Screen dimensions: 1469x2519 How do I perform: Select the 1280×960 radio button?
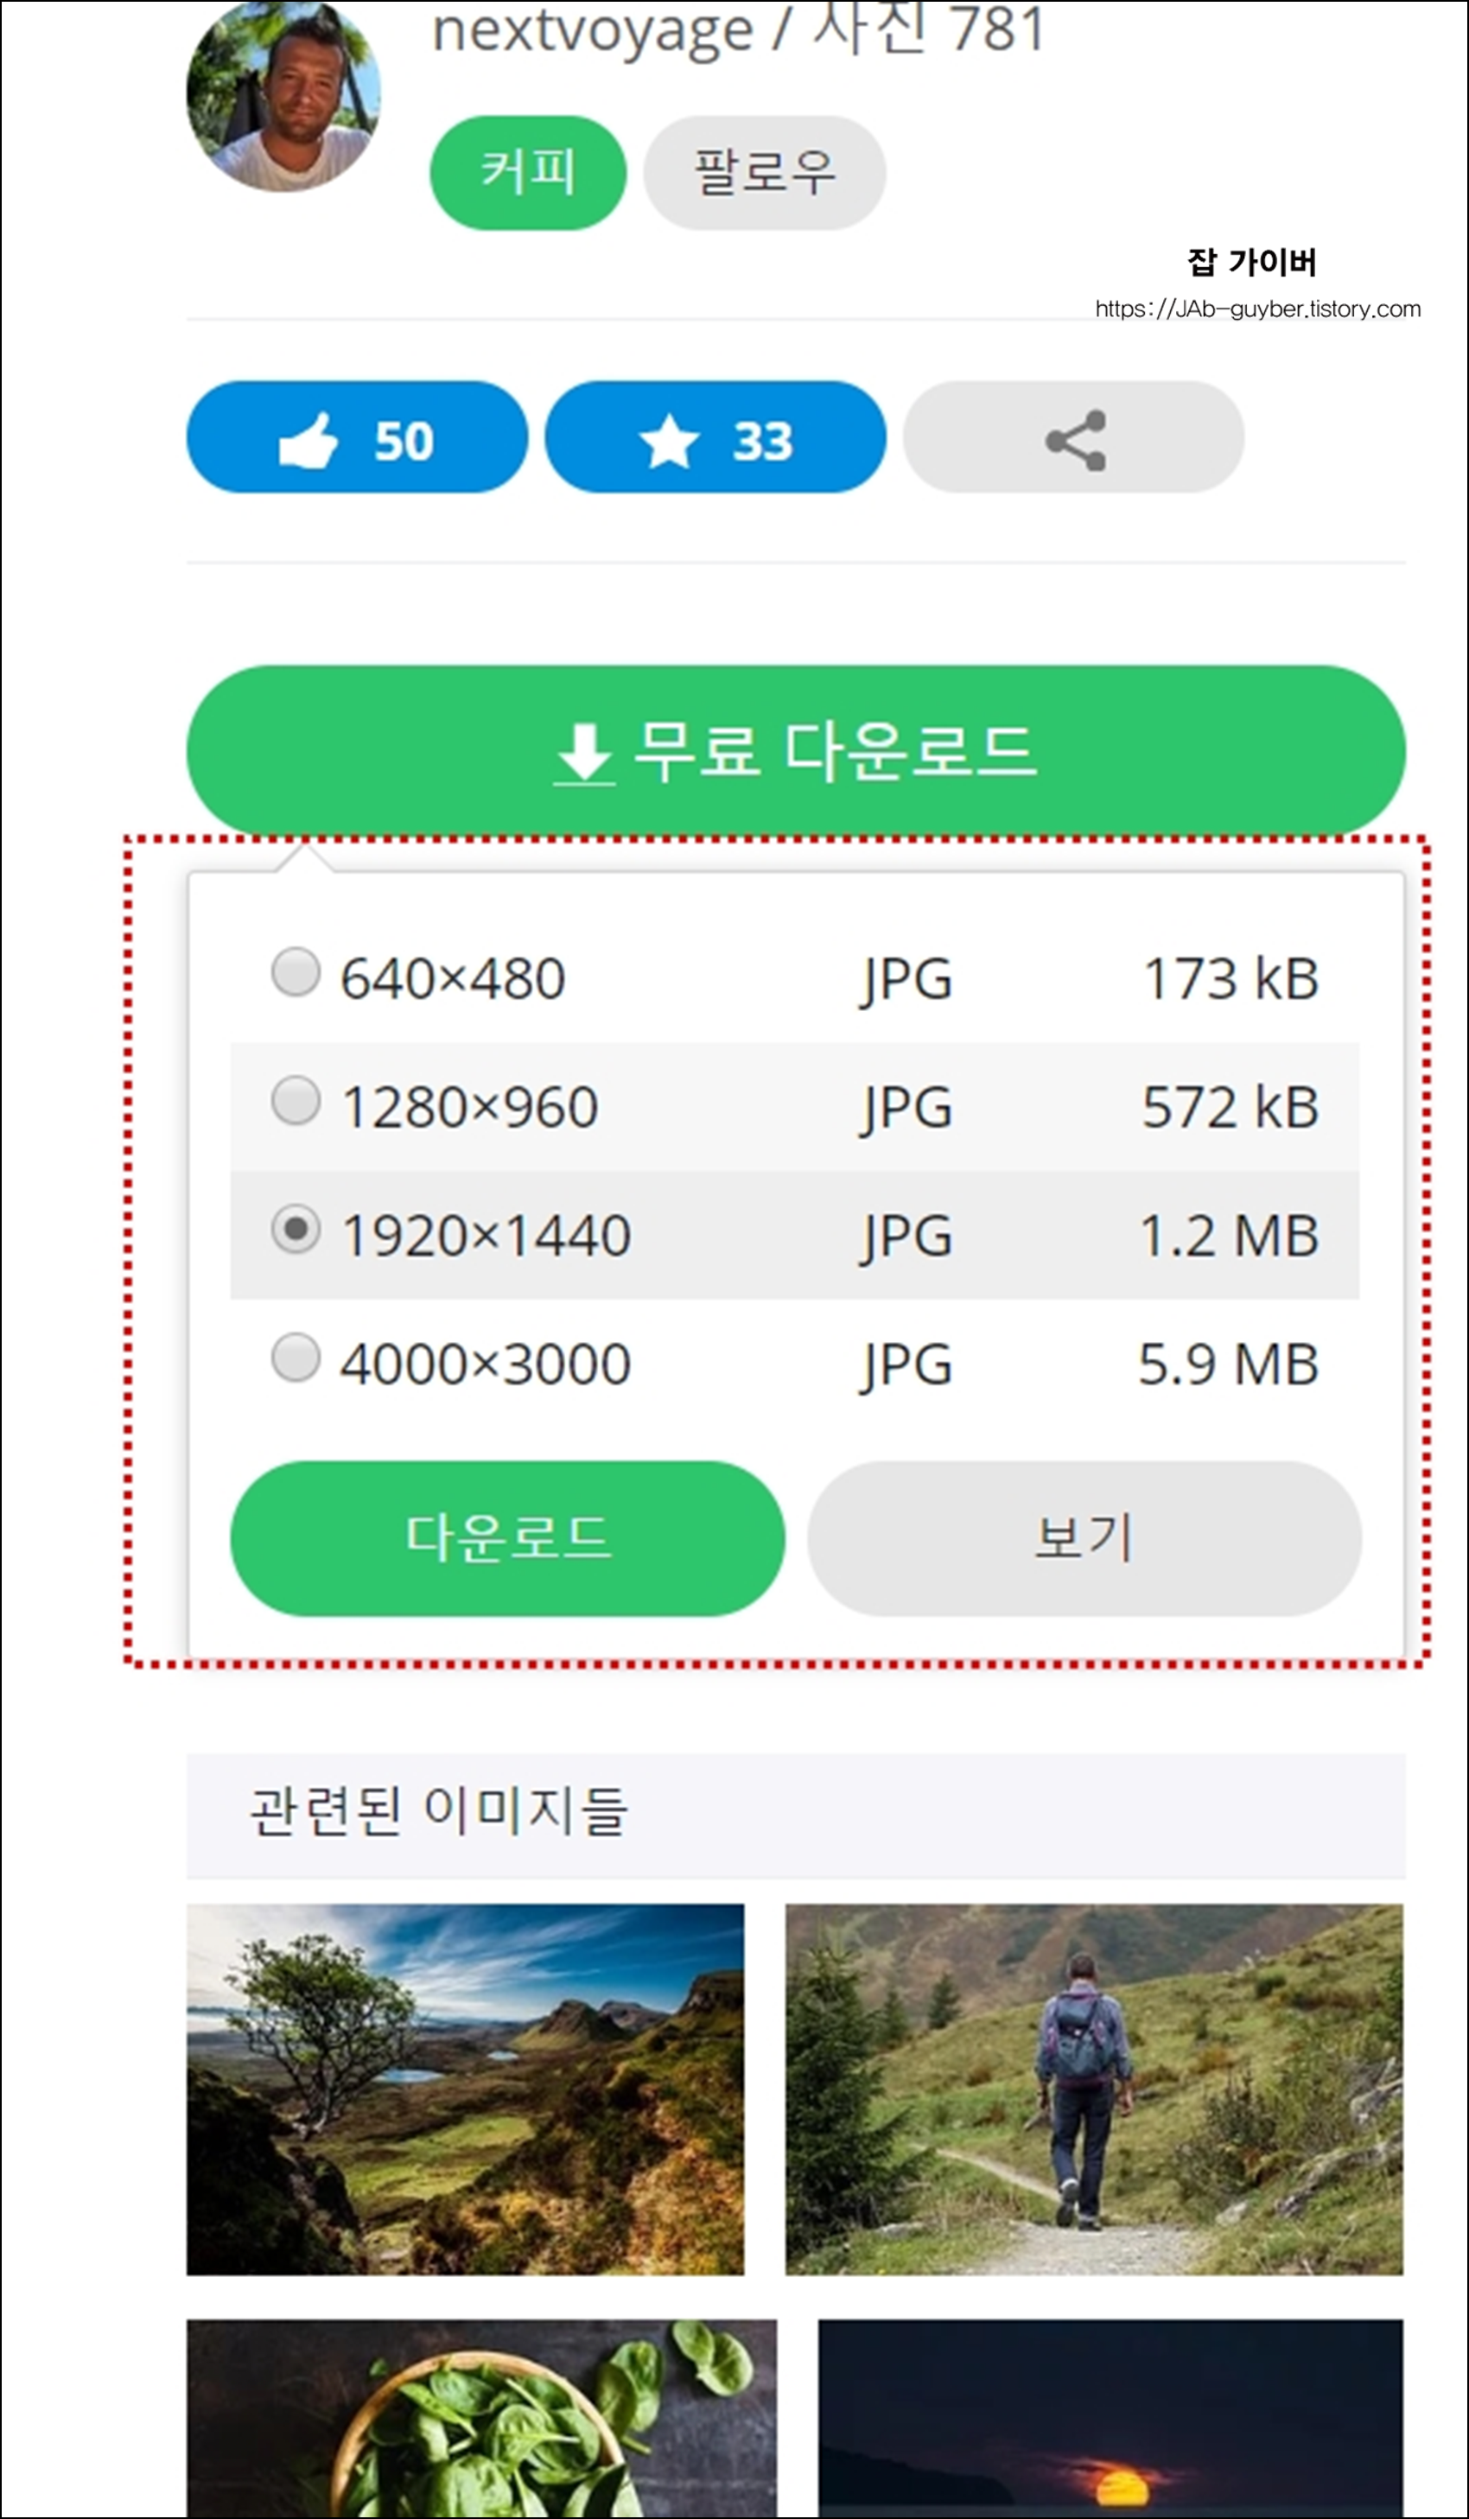tap(296, 1101)
